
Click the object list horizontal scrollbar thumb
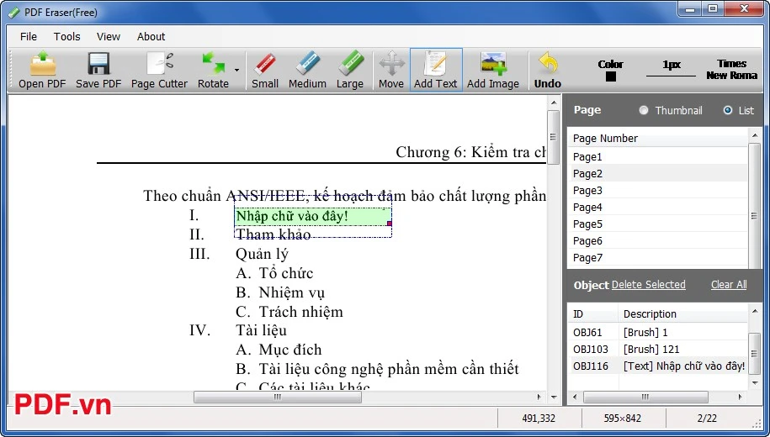point(645,397)
